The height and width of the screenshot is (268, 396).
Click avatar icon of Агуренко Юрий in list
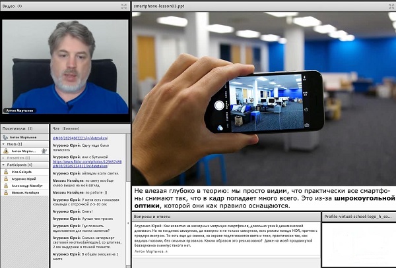pyautogui.click(x=6, y=179)
